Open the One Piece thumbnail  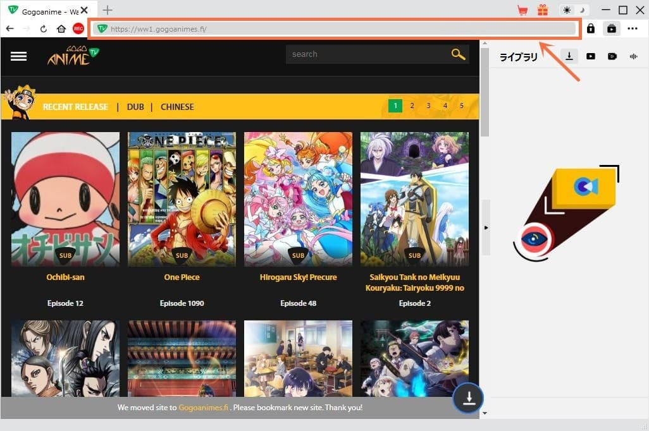click(x=182, y=199)
